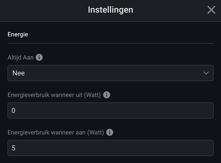Click the info icon beside Altijd Aan
The width and height of the screenshot is (221, 163).
(x=39, y=57)
